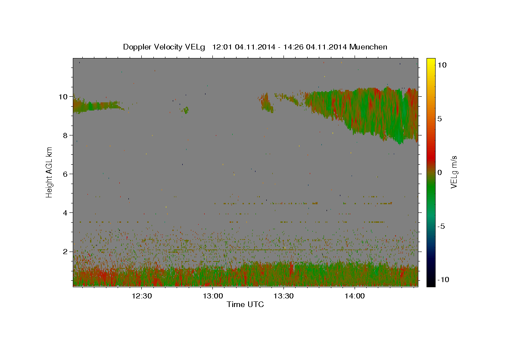
Task: Select the 'Height AGL km' axis label
Action: point(50,172)
